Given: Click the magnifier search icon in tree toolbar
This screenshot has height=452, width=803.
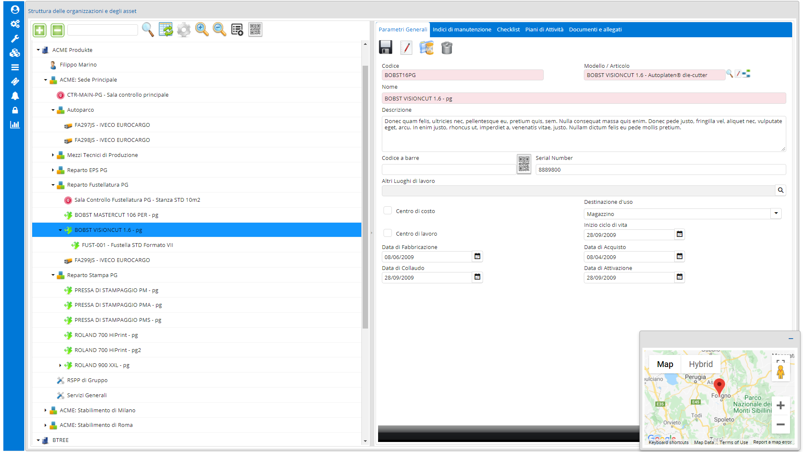Looking at the screenshot, I should [148, 30].
